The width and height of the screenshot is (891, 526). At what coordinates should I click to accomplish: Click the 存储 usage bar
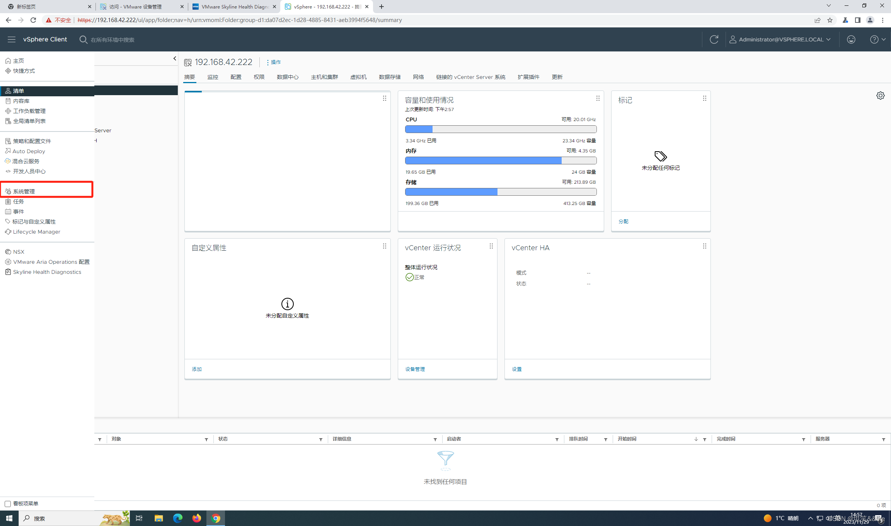point(501,192)
